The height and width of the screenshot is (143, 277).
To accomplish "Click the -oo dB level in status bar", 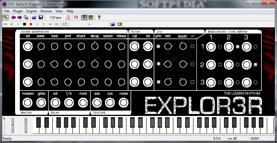I will coord(231,139).
